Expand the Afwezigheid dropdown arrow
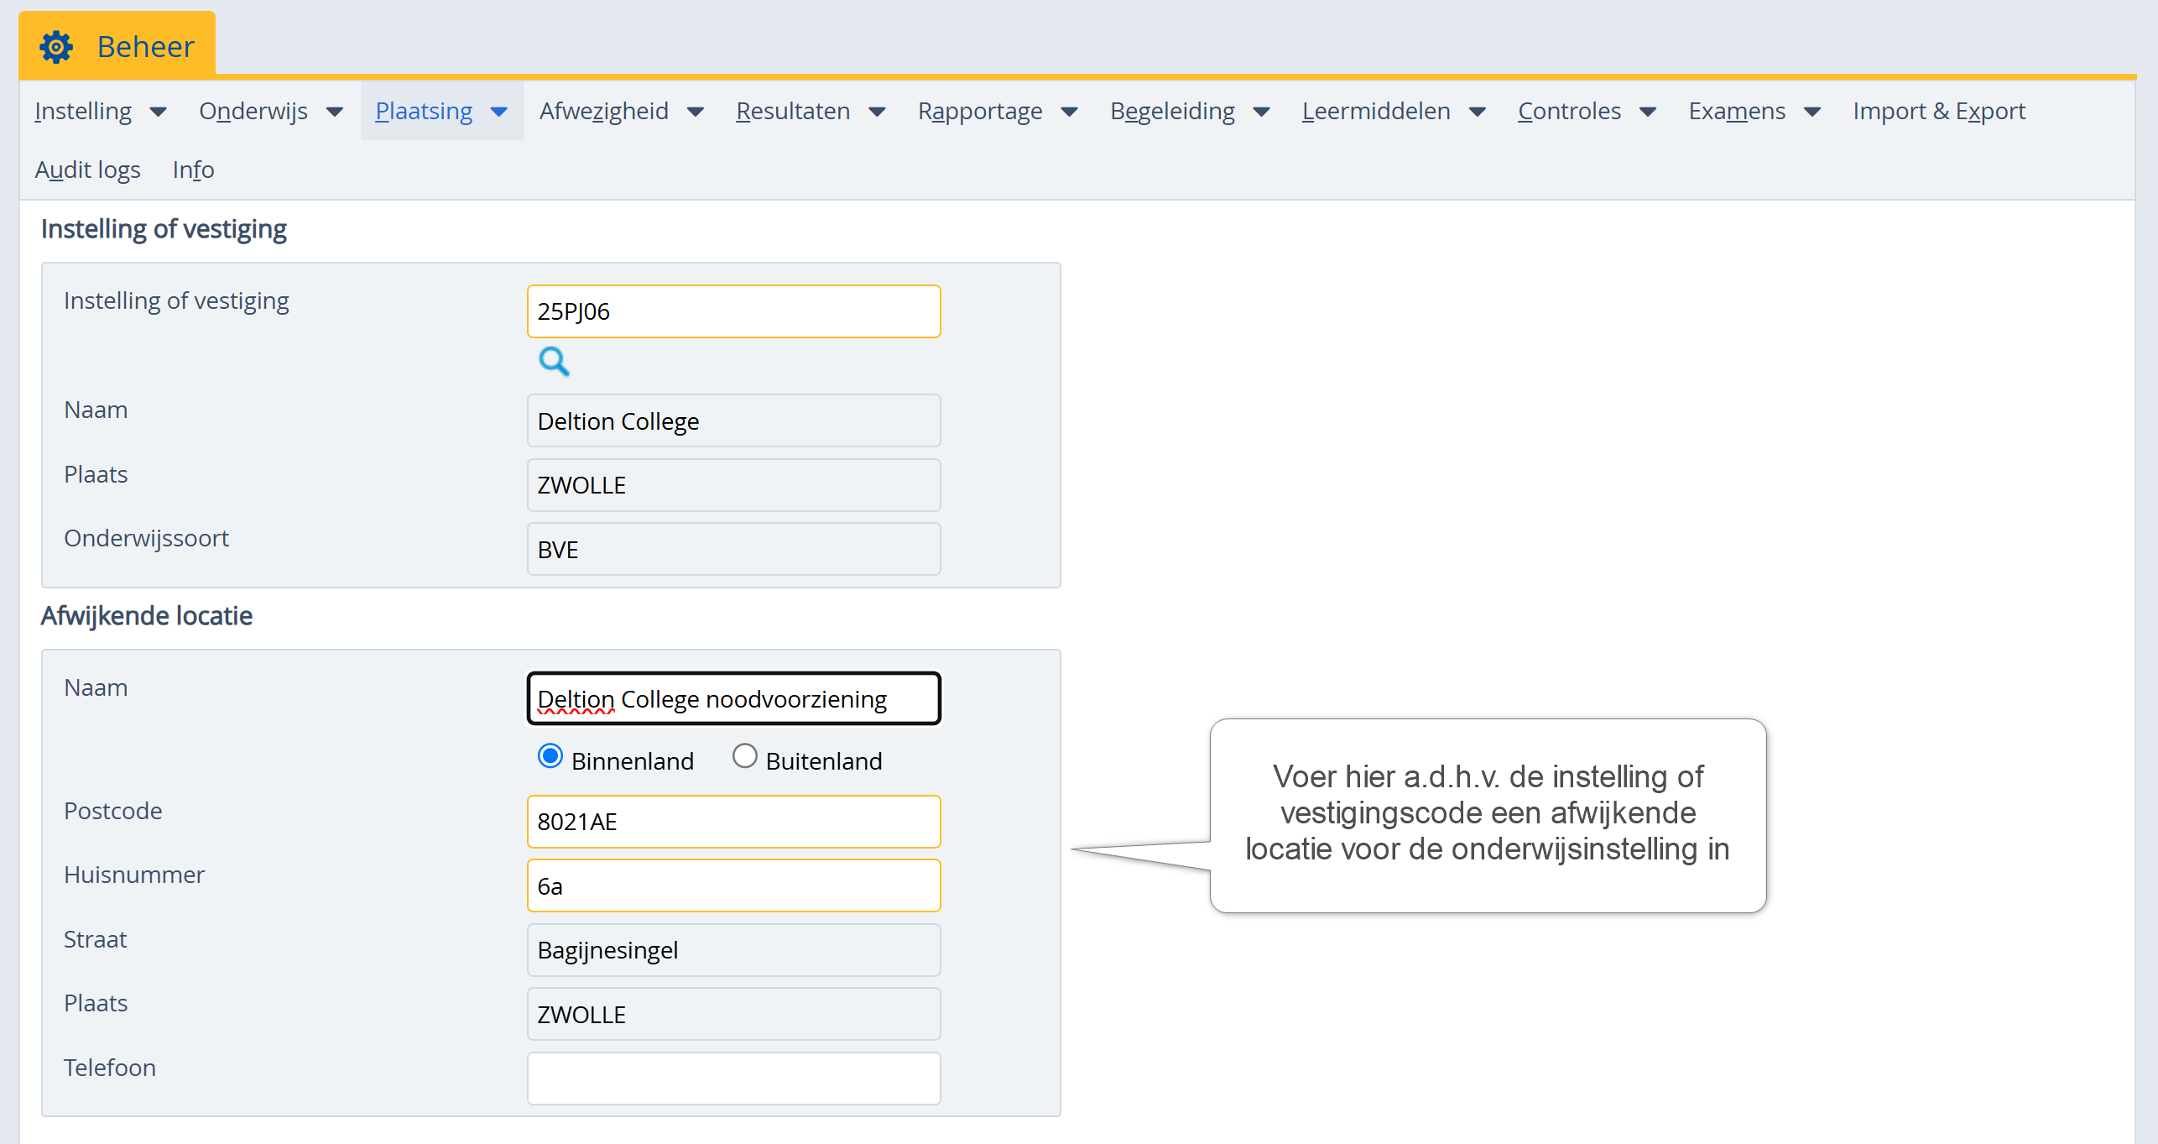2158x1144 pixels. point(695,112)
